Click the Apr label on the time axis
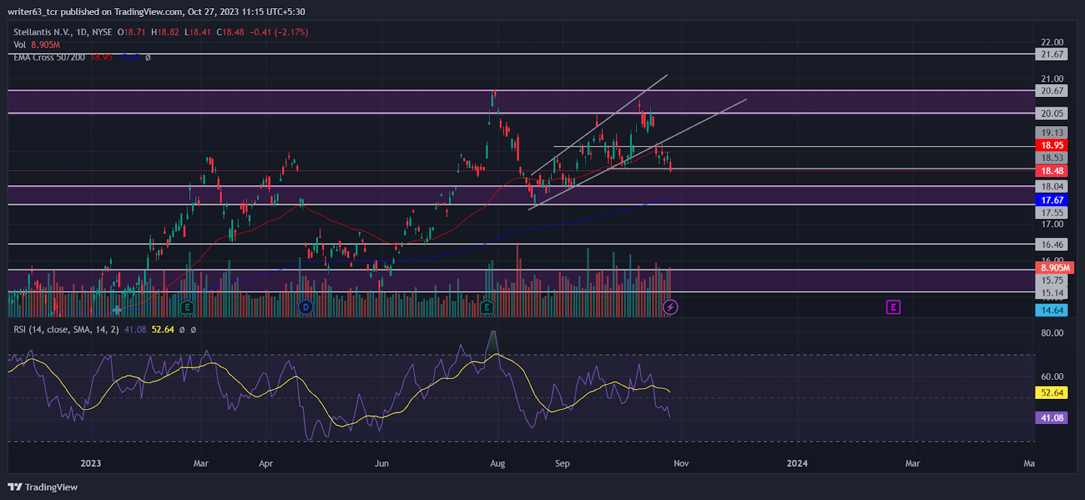 pyautogui.click(x=266, y=463)
